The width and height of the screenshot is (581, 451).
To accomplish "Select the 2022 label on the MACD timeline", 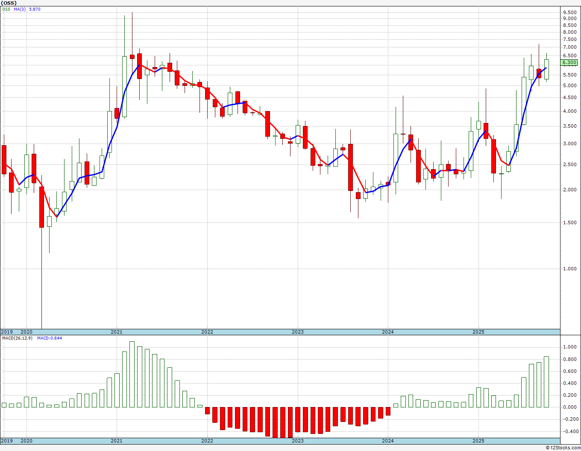I will [x=207, y=441].
